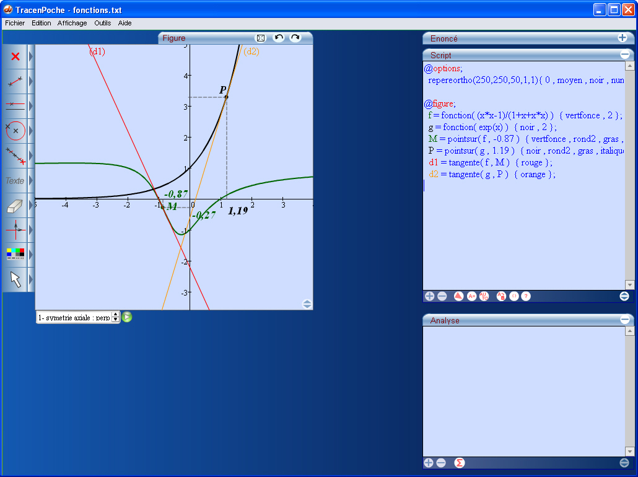Open the Outils menu
Image resolution: width=638 pixels, height=477 pixels.
click(x=102, y=23)
